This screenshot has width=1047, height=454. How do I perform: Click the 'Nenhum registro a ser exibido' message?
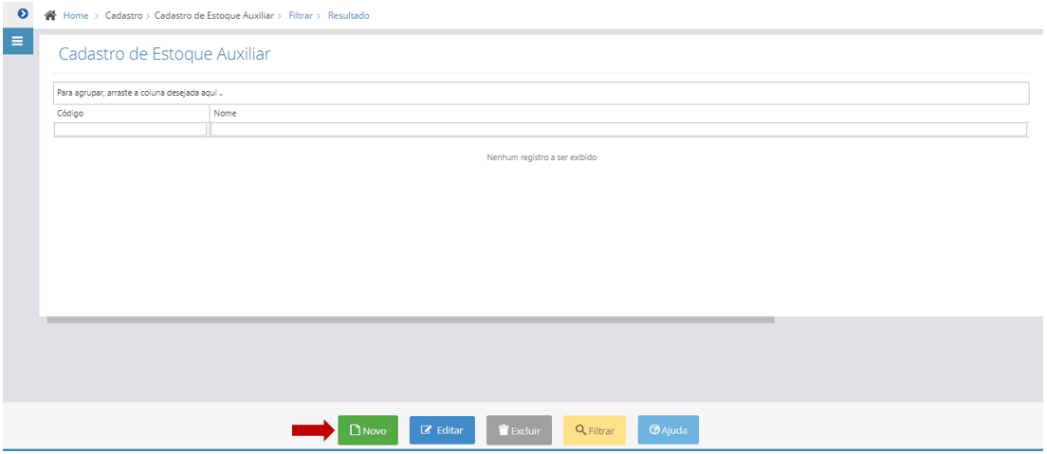click(x=542, y=158)
